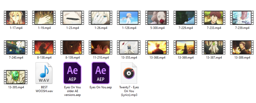Select the 13-389.mp4 video thumbnail
Screen dimensions: 256x103
[x=242, y=47]
